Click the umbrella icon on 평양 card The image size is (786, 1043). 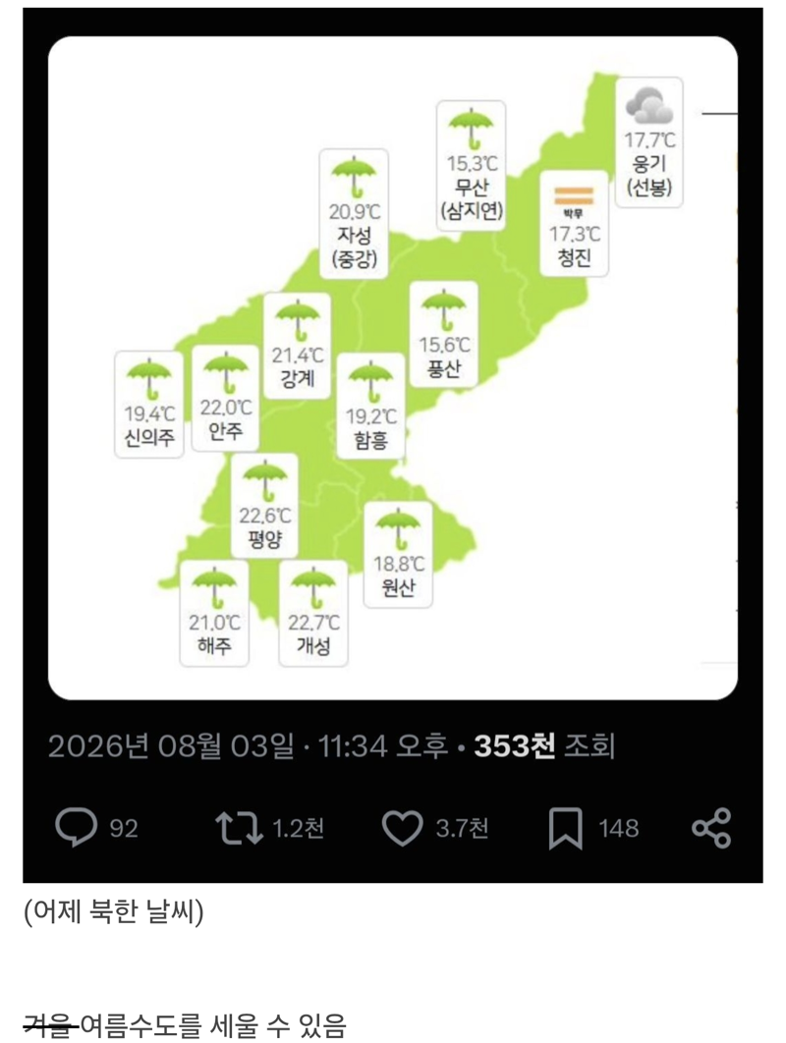coord(265,481)
